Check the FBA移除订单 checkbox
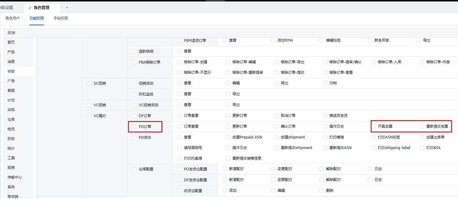 click(134, 62)
